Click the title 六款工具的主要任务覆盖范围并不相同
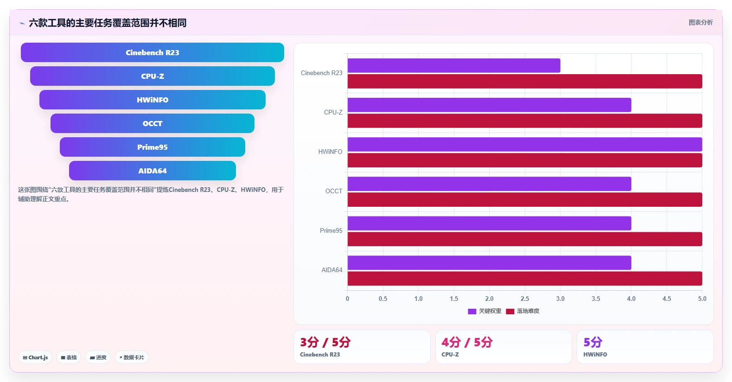 pos(108,23)
